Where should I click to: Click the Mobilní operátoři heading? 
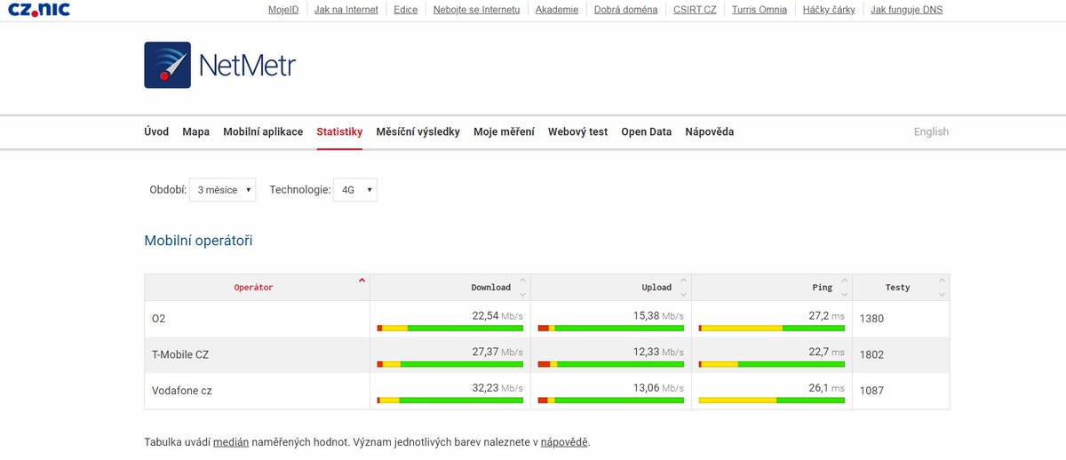point(199,241)
